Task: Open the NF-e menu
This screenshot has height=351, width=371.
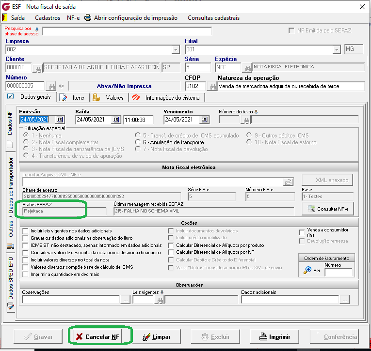Action: (x=73, y=18)
